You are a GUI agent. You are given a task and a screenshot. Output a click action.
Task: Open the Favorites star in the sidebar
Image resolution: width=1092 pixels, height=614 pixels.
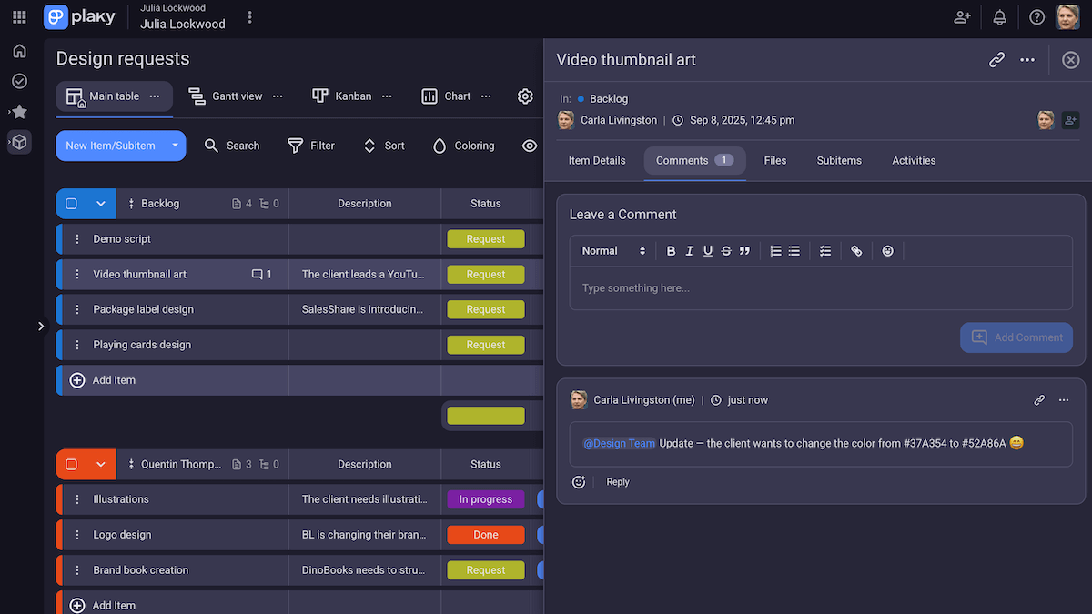click(19, 112)
